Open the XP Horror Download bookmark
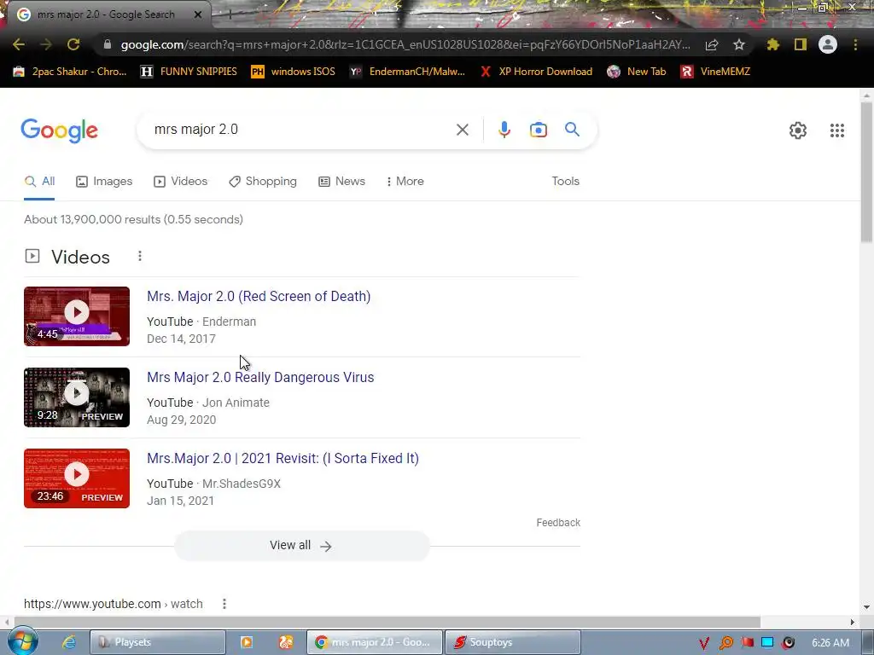 [x=536, y=72]
